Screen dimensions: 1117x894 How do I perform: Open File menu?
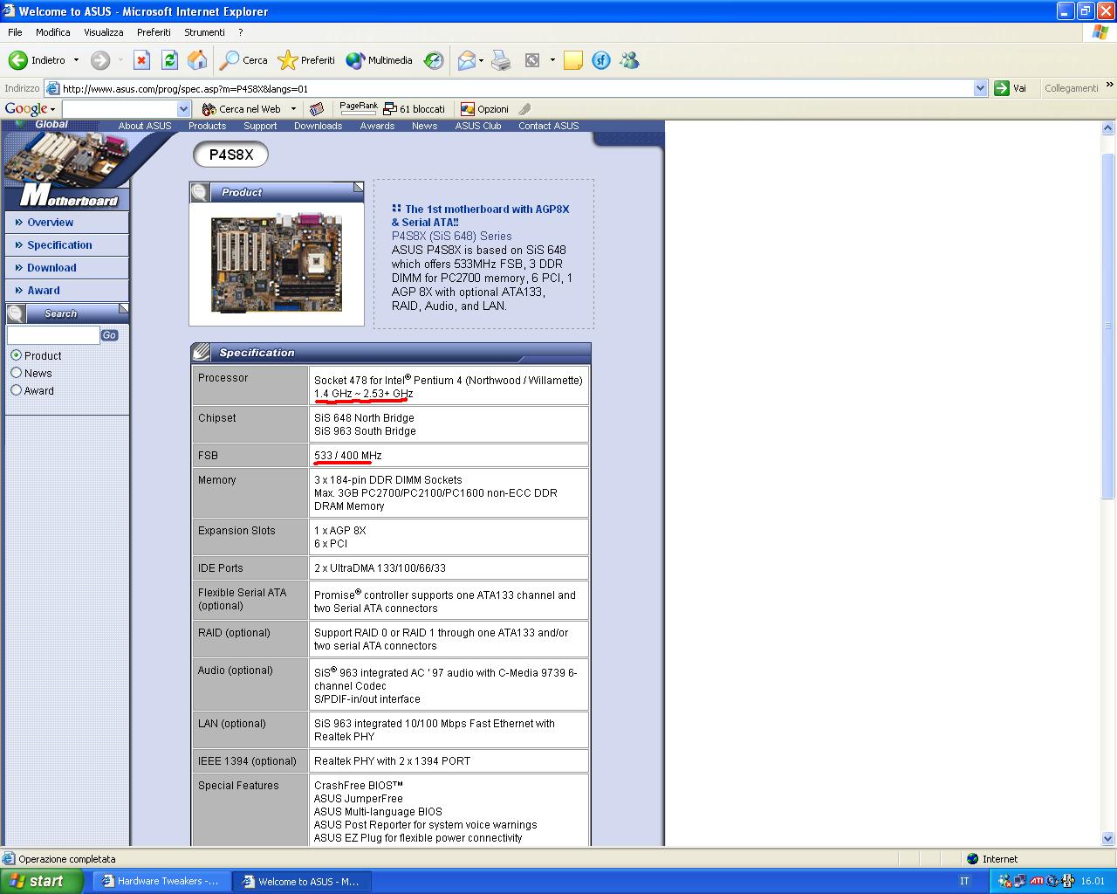(15, 32)
